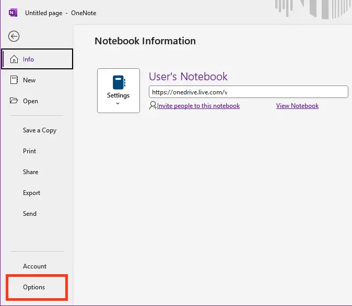Click the OneNote logo in title bar

tap(13, 13)
